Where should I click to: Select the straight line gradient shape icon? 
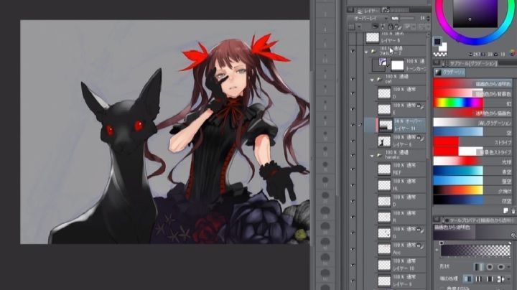point(478,266)
